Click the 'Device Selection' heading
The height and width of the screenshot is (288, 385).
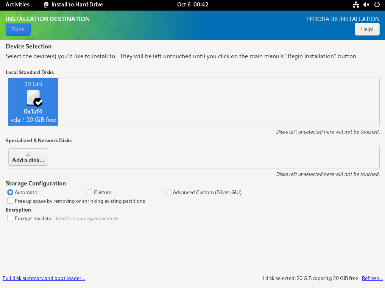click(x=29, y=47)
